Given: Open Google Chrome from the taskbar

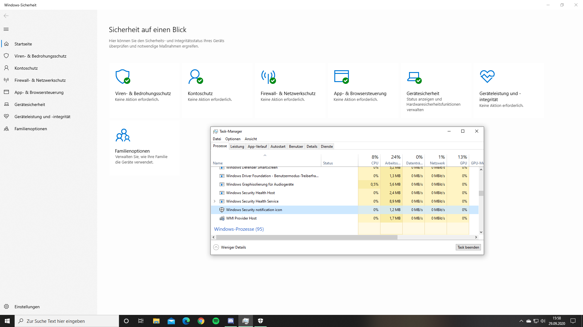Looking at the screenshot, I should pyautogui.click(x=201, y=321).
